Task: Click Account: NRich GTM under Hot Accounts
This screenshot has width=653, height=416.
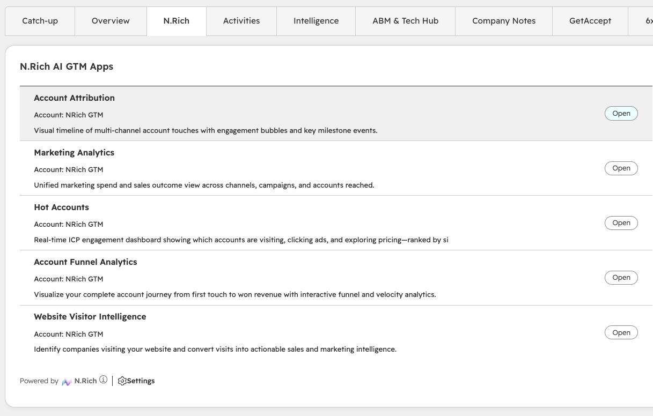Action: click(x=69, y=224)
